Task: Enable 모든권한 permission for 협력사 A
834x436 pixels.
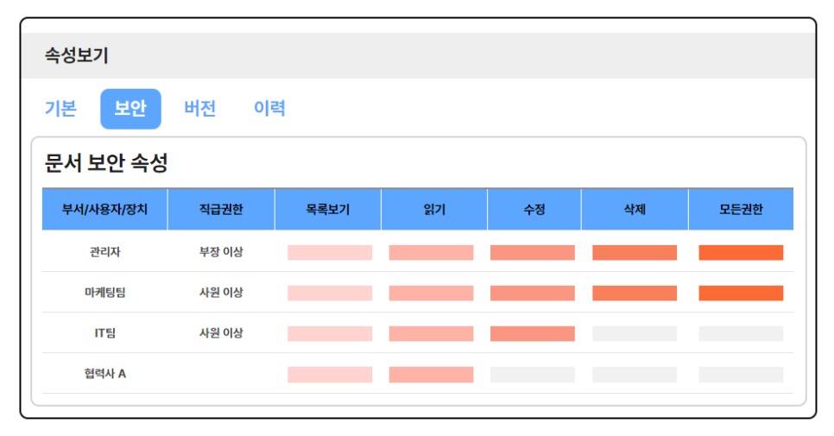Action: (x=741, y=375)
